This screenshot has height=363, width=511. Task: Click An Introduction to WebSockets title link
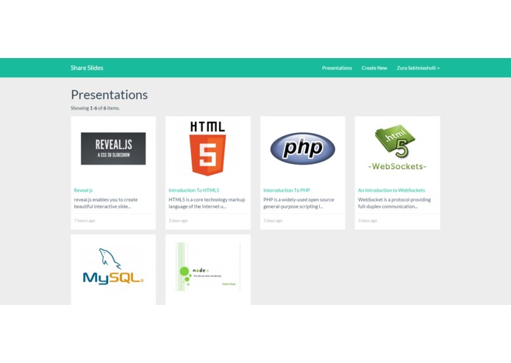391,190
